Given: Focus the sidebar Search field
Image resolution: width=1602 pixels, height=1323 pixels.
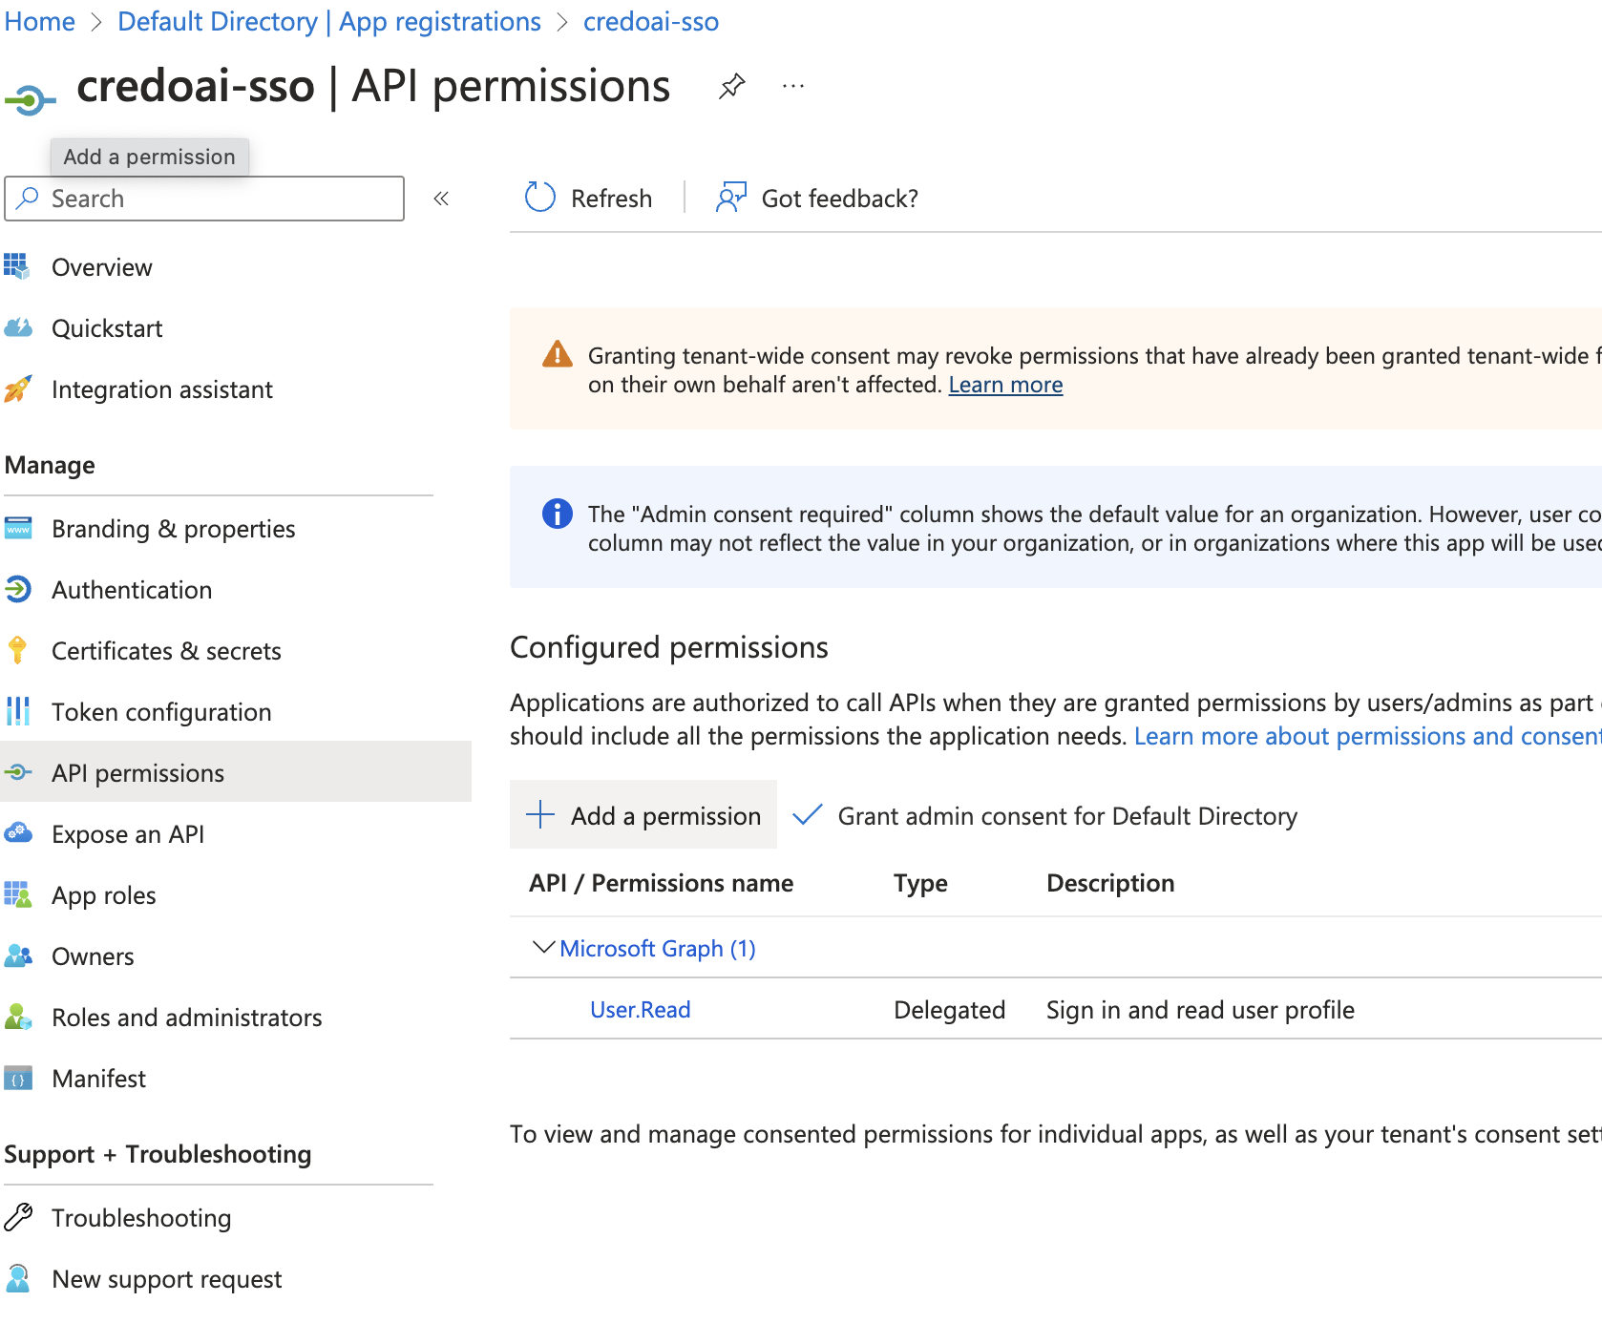Looking at the screenshot, I should tap(204, 199).
